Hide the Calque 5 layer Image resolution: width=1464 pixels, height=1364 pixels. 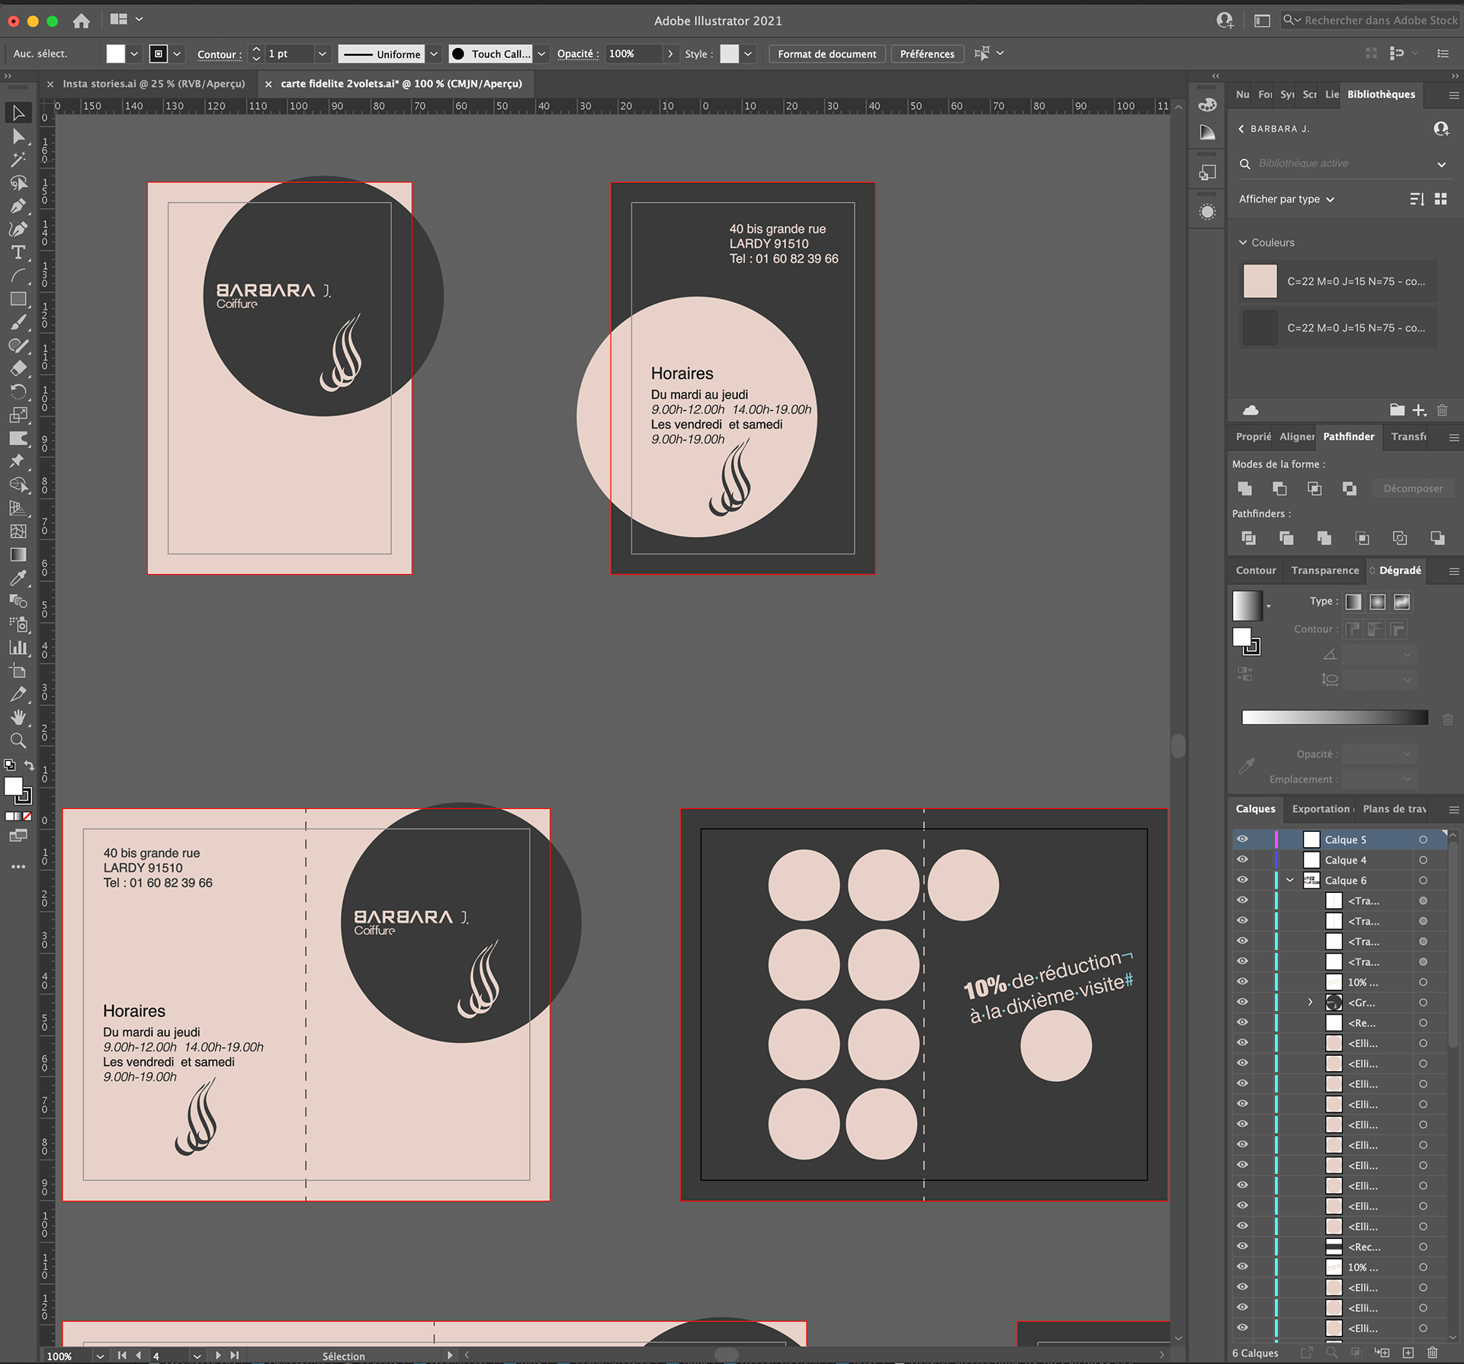pyautogui.click(x=1242, y=839)
